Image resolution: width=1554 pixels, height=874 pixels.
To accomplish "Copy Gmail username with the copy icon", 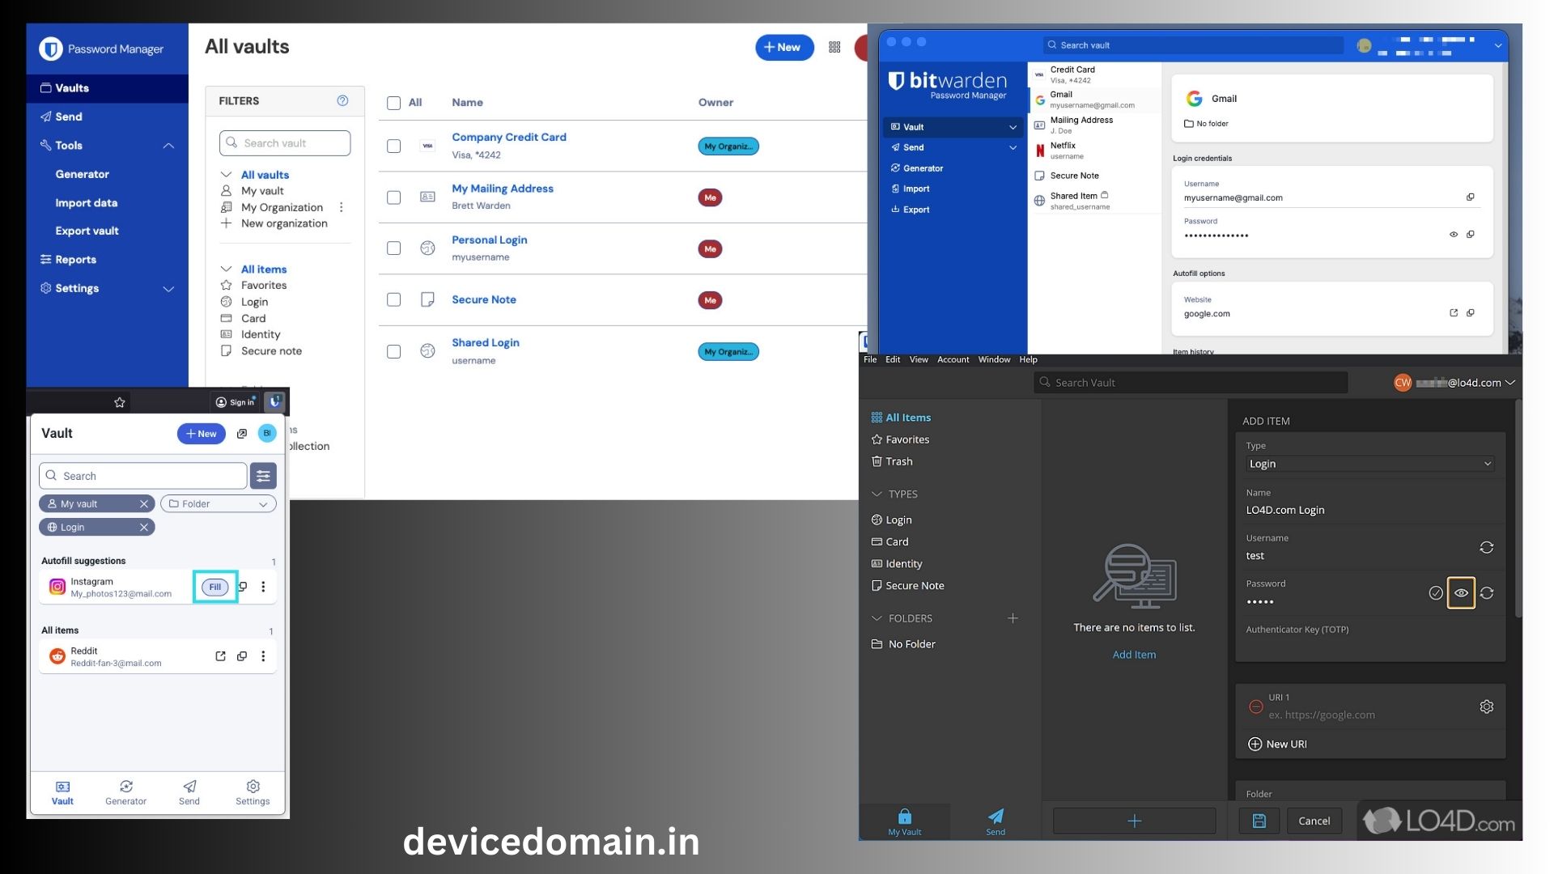I will [x=1471, y=197].
